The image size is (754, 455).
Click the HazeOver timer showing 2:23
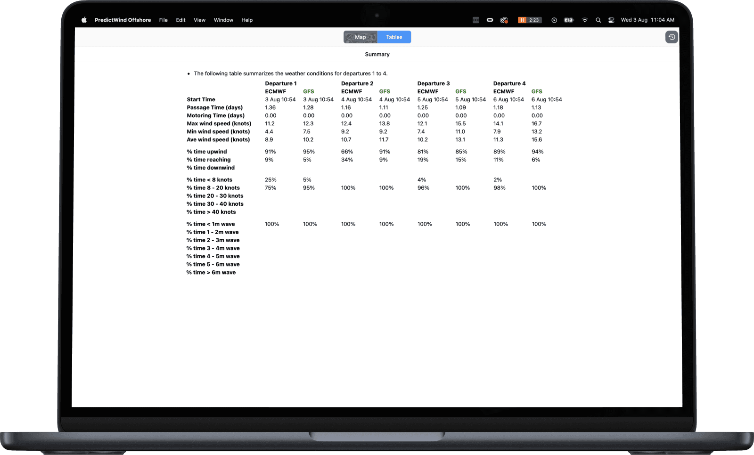(x=529, y=20)
